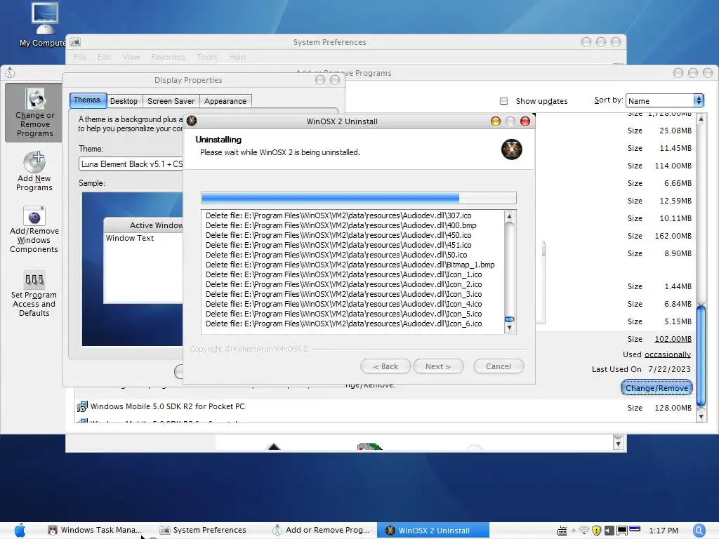Click the Change/Remove button
Screen dimensions: 719x539
pos(657,387)
